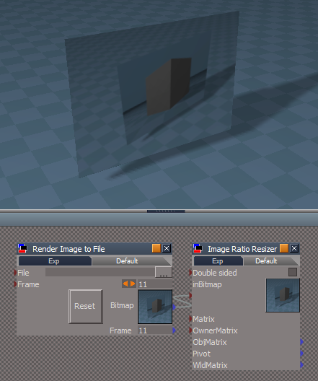Click the Frame value input field showing 11
Screen dimensions: 318x381
point(155,284)
